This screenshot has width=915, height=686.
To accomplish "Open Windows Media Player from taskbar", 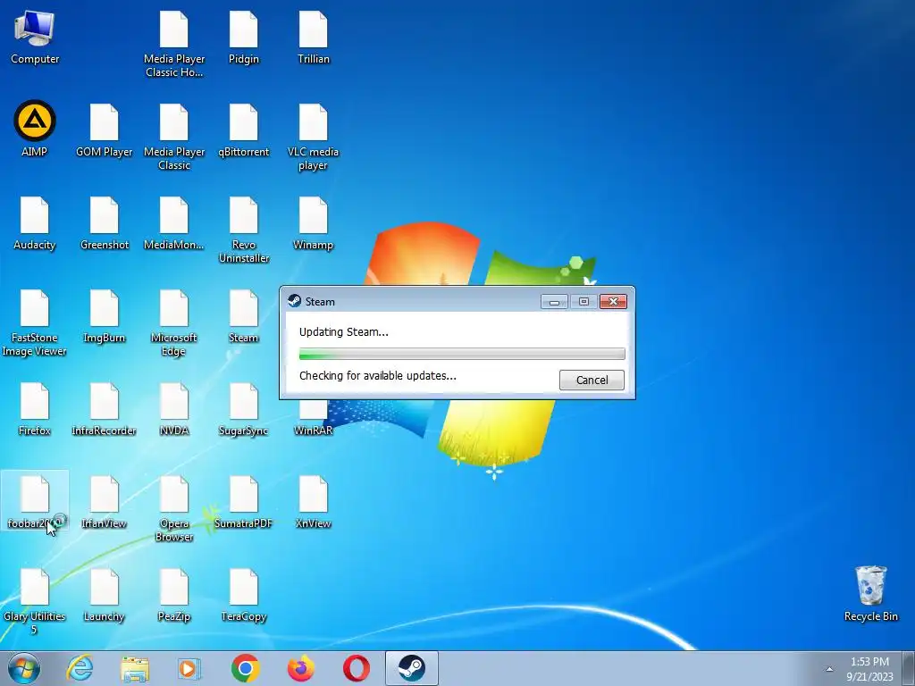I will pyautogui.click(x=189, y=668).
